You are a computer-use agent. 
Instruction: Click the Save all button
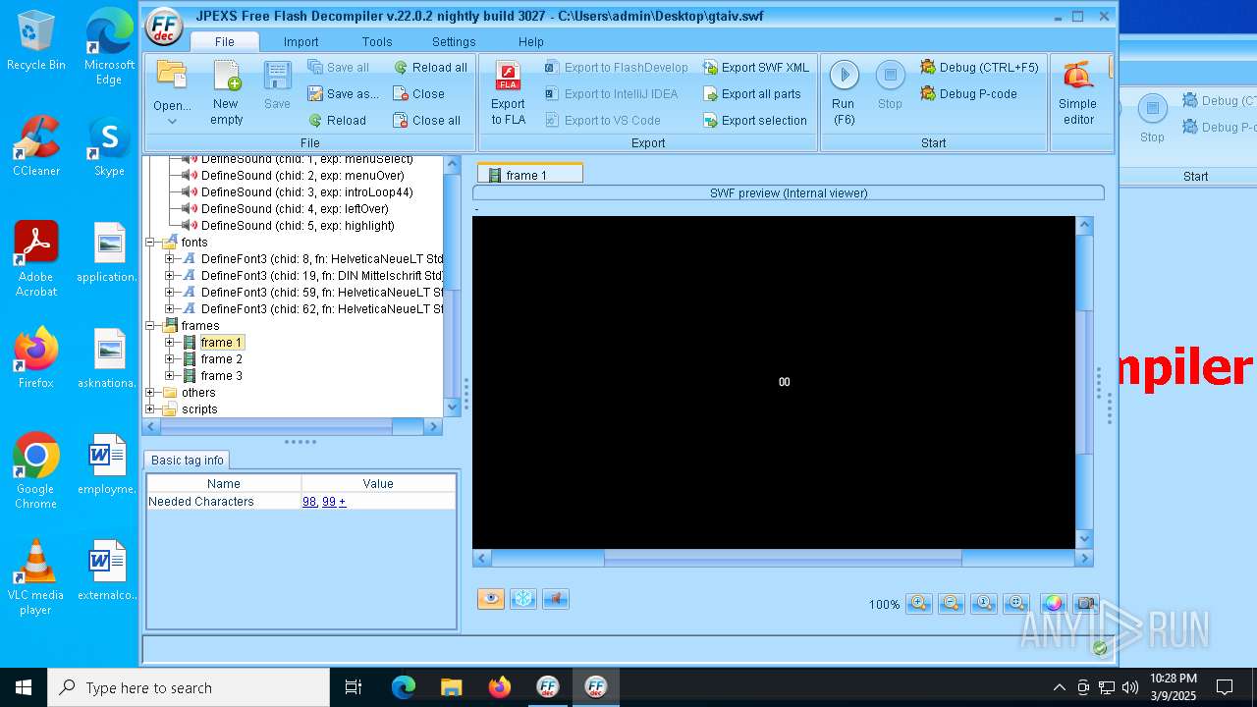coord(338,68)
